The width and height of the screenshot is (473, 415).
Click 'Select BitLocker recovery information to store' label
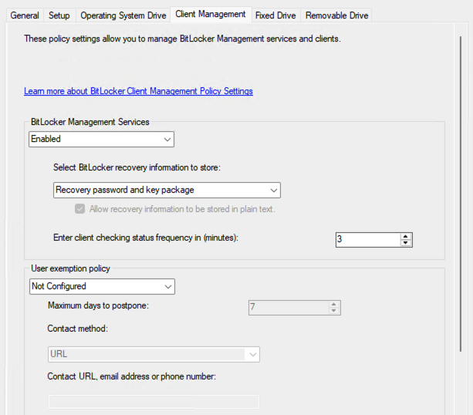(x=137, y=167)
